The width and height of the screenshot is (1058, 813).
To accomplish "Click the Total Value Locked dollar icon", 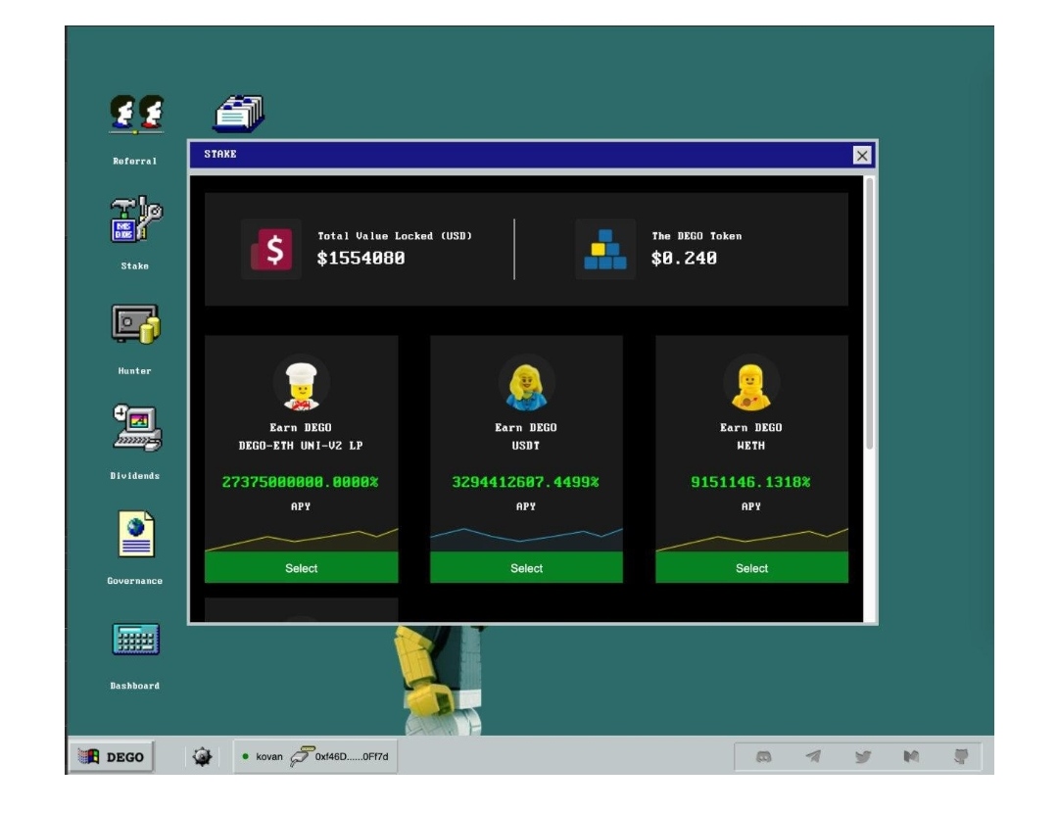I will pyautogui.click(x=271, y=249).
